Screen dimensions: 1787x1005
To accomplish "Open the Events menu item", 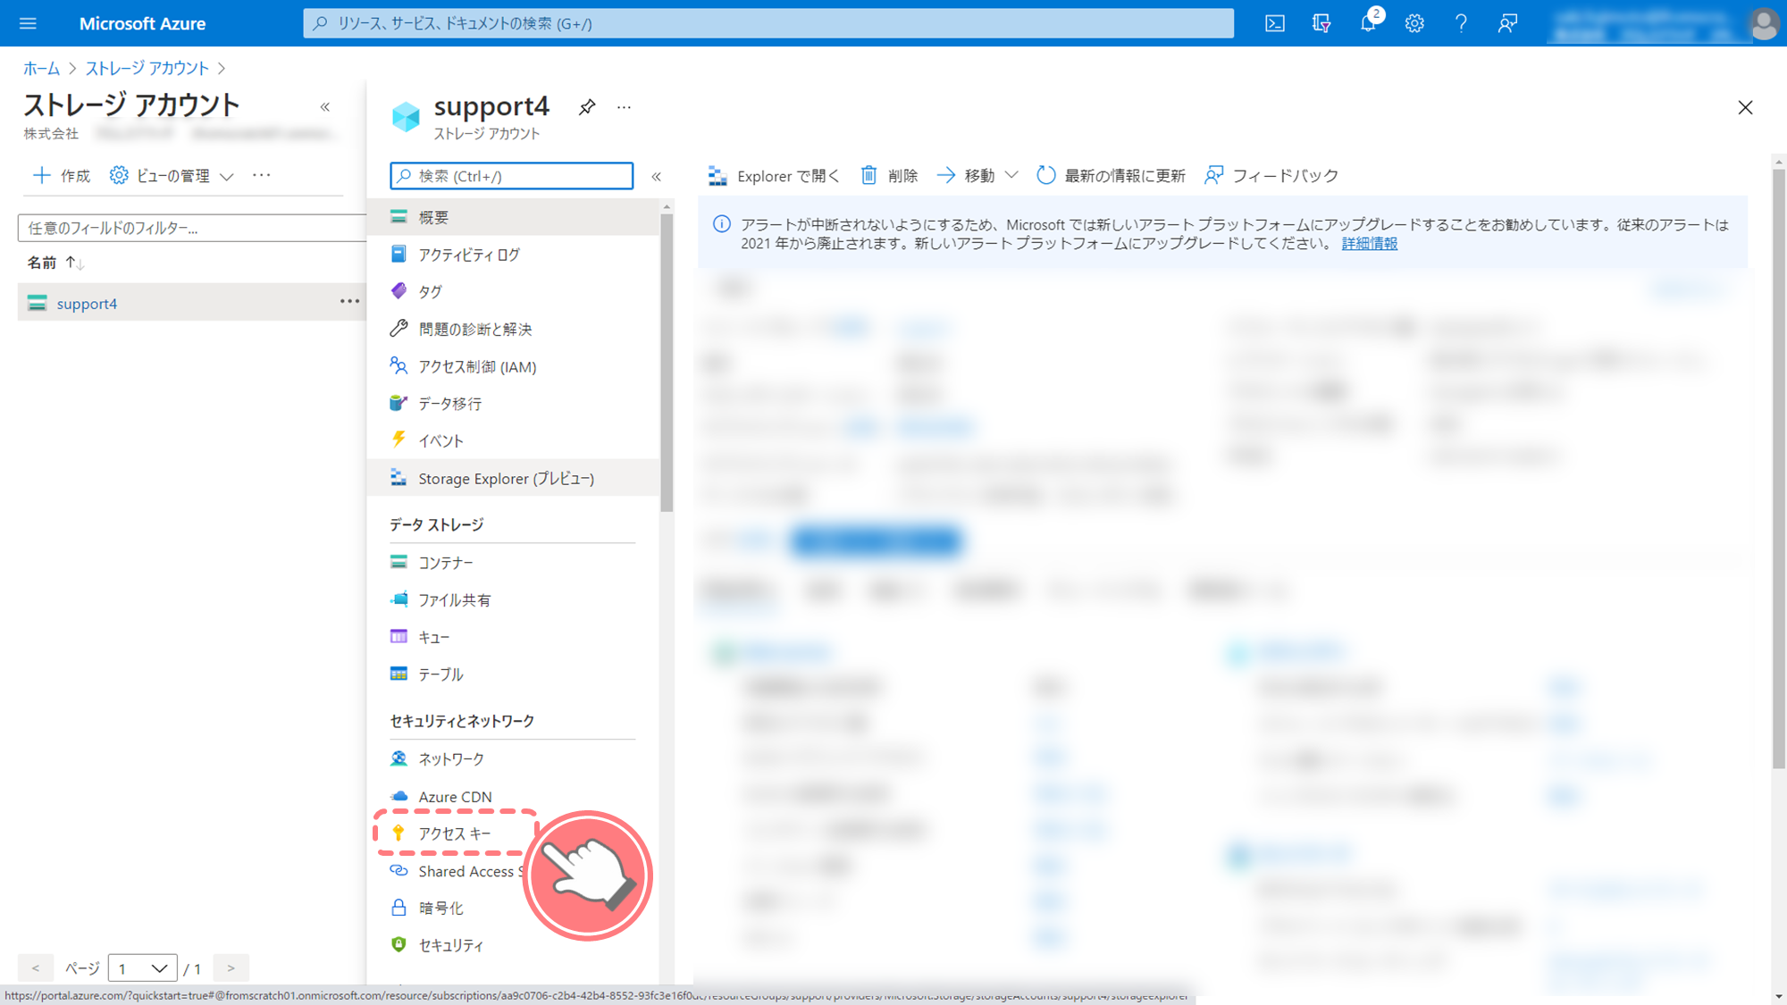I will pos(513,440).
